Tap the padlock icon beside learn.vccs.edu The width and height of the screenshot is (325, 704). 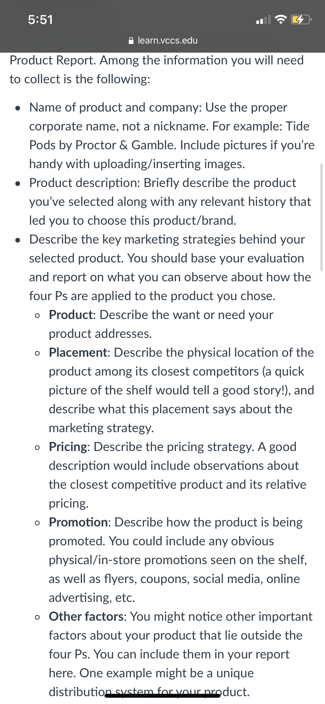click(x=131, y=40)
